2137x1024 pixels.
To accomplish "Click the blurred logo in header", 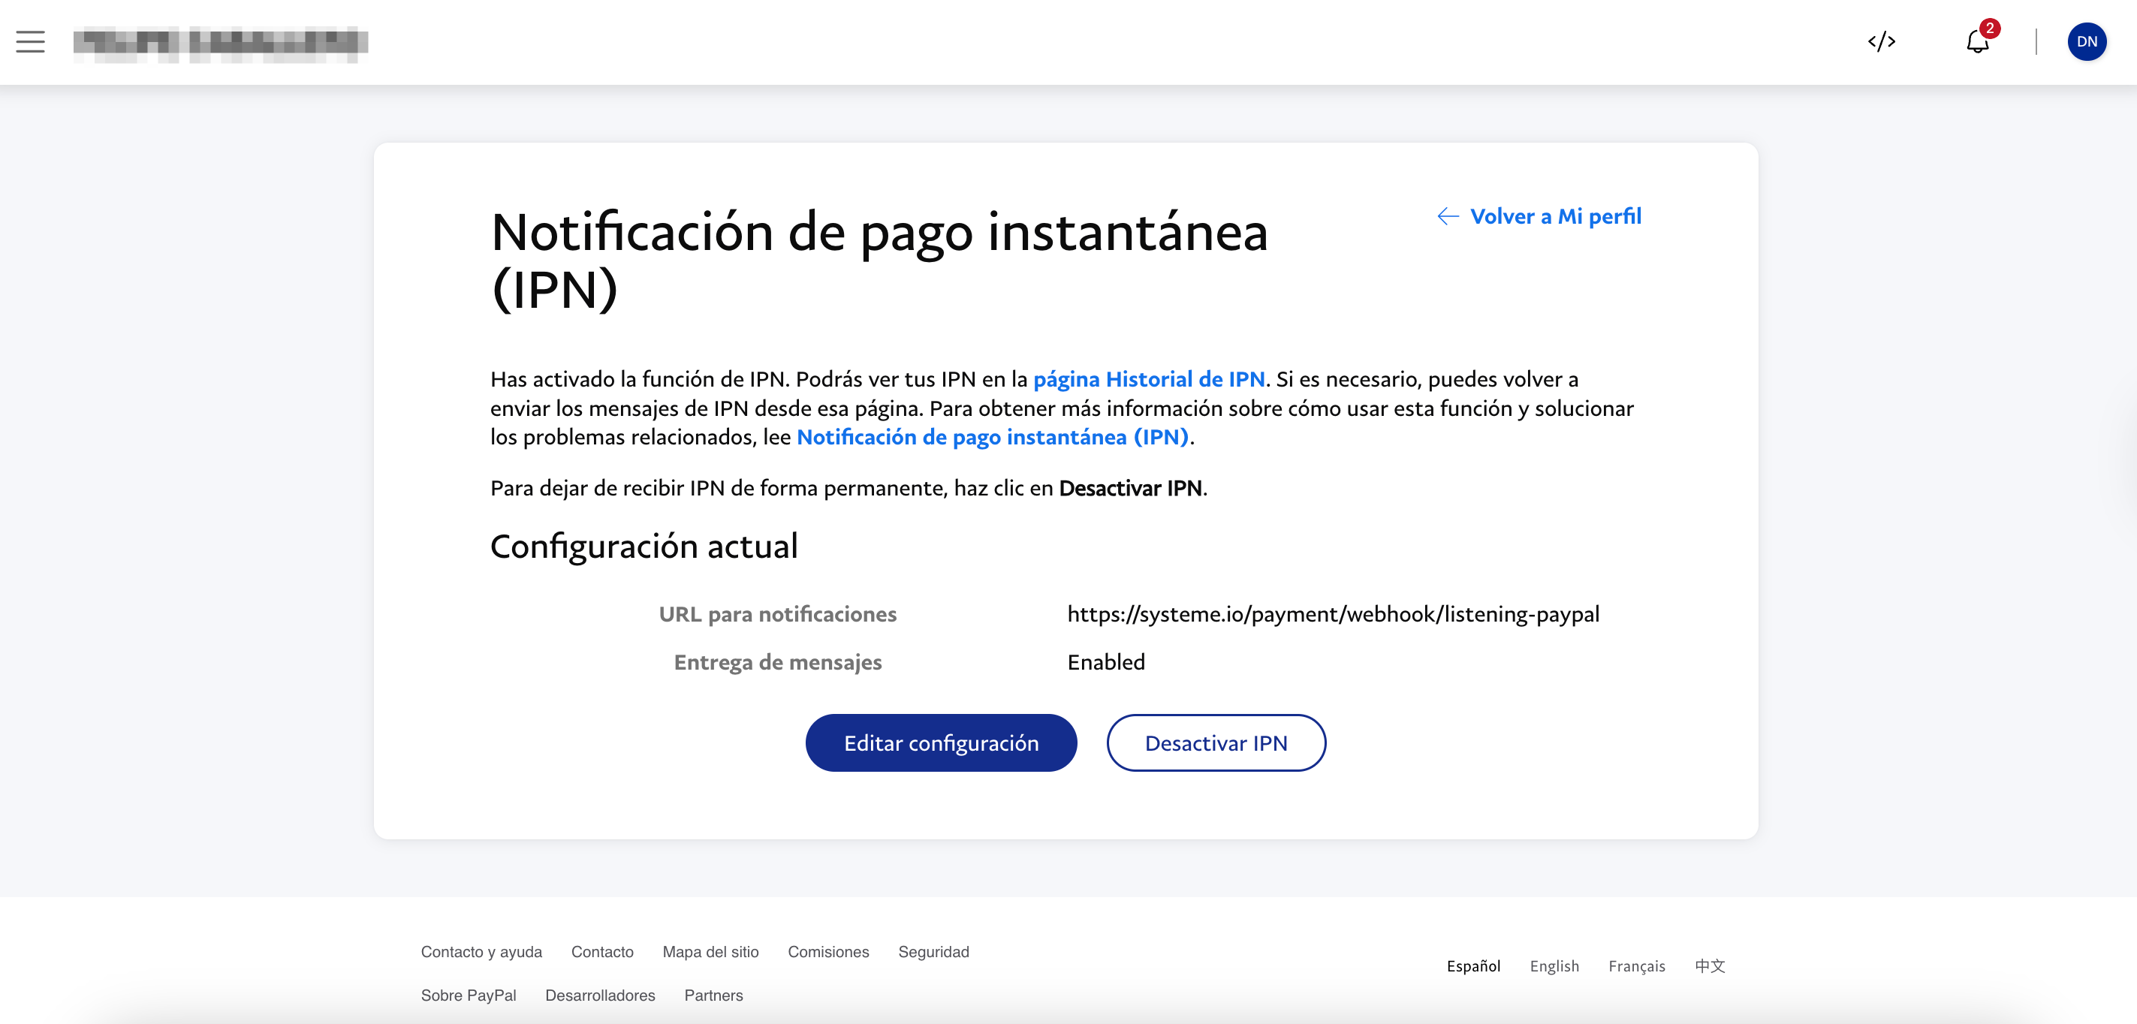I will click(x=220, y=43).
